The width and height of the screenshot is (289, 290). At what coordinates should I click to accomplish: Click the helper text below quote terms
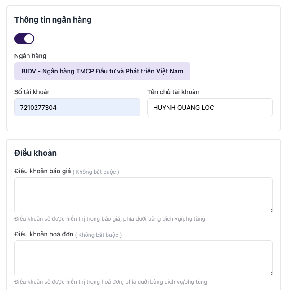pyautogui.click(x=109, y=219)
